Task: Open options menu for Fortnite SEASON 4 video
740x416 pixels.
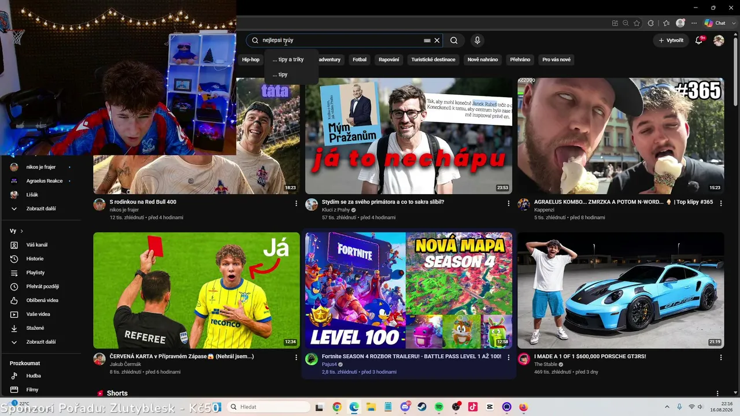Action: [x=509, y=358]
